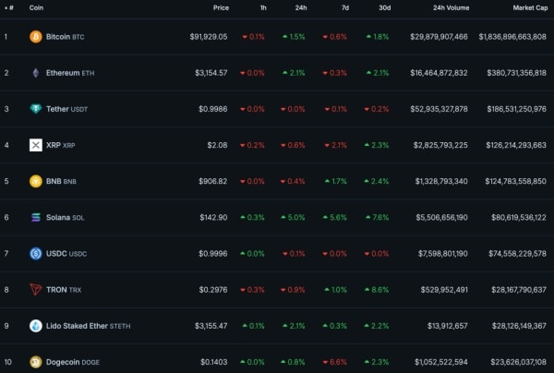Click the Lido Staked Ether icon

point(36,326)
